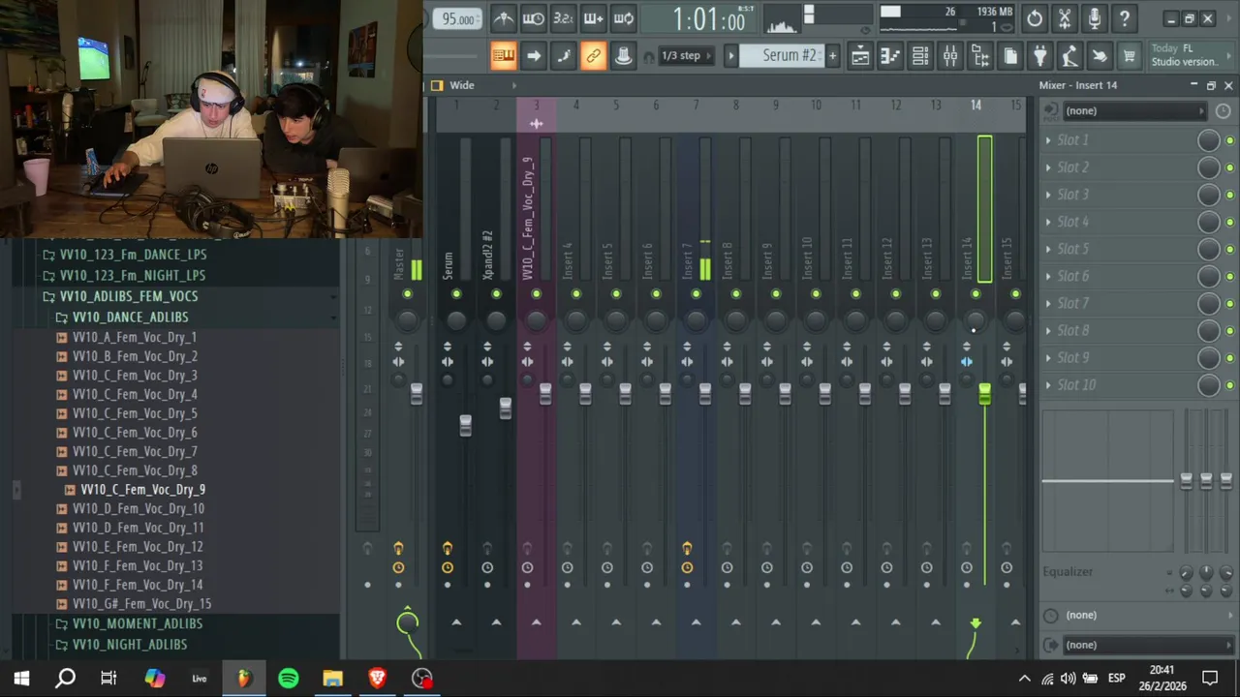Click the Insert 14 pan knob
1240x697 pixels.
point(976,319)
